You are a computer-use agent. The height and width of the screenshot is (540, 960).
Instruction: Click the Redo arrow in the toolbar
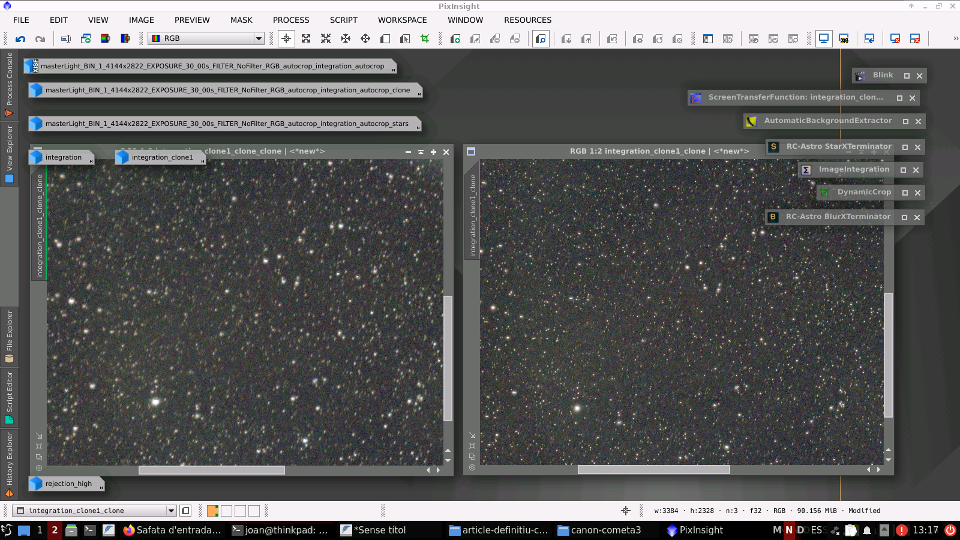(x=40, y=39)
